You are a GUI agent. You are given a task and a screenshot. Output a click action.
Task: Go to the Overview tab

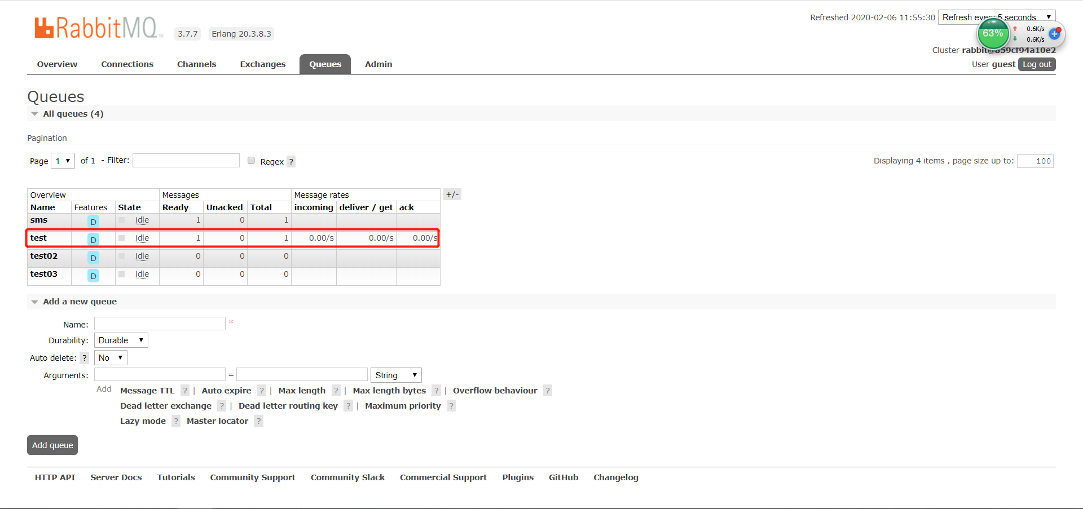coord(57,64)
